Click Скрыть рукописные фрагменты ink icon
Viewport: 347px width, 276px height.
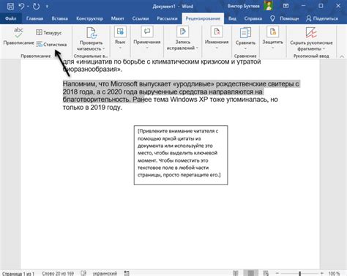(x=311, y=33)
